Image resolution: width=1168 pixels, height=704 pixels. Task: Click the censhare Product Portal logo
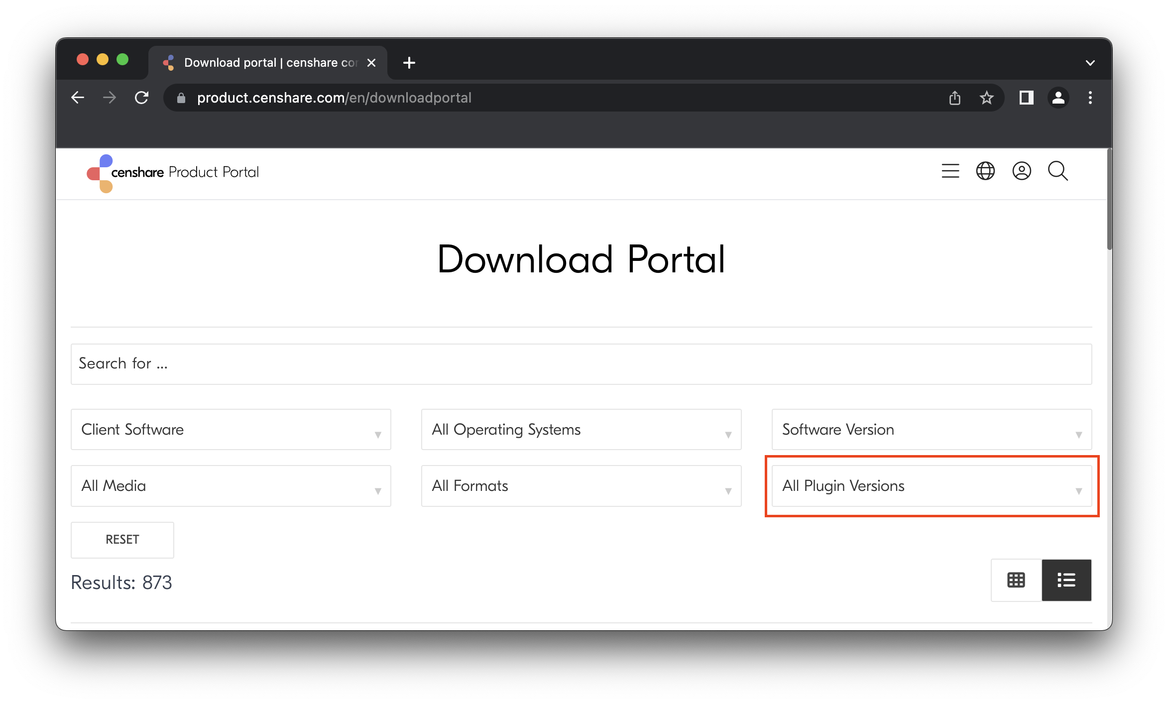click(x=173, y=172)
